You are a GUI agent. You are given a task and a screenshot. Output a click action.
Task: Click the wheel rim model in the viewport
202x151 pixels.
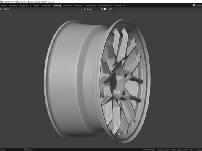[x=97, y=81]
